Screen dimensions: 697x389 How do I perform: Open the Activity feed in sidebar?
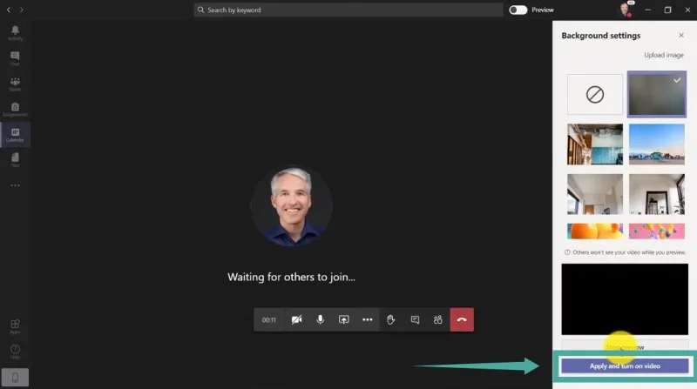click(15, 33)
